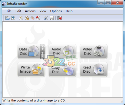
Task: Select the DVD tab on Data Disc
Action: coord(42,55)
